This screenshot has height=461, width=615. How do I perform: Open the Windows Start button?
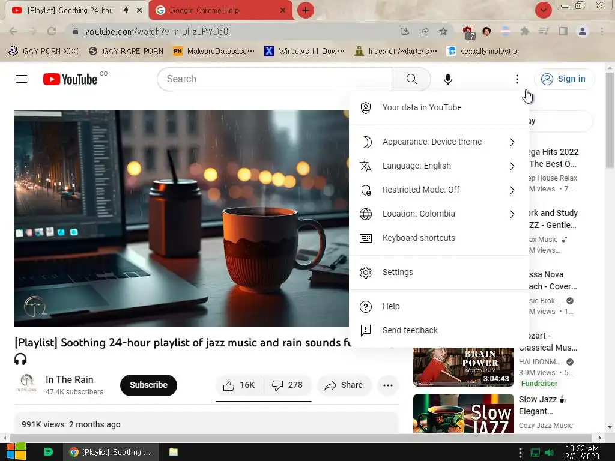(x=16, y=451)
